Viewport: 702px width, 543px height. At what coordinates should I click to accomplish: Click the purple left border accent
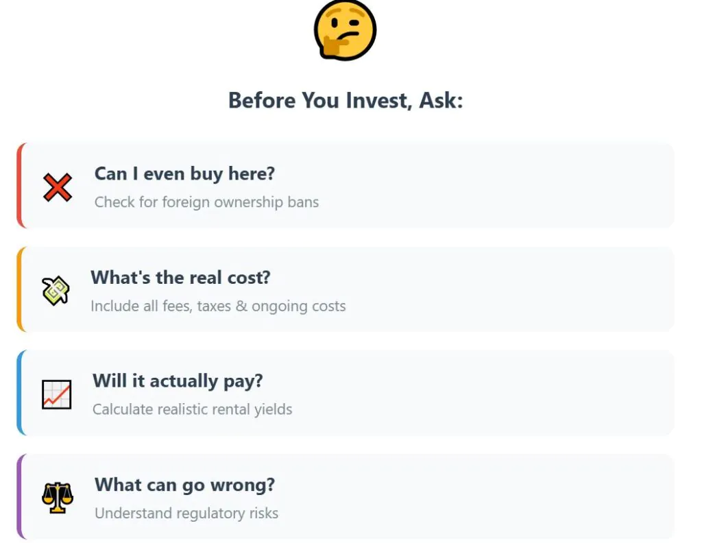point(19,496)
